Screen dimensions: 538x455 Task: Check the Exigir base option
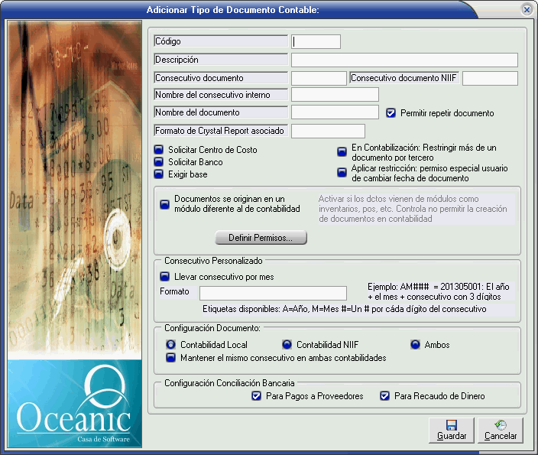160,174
